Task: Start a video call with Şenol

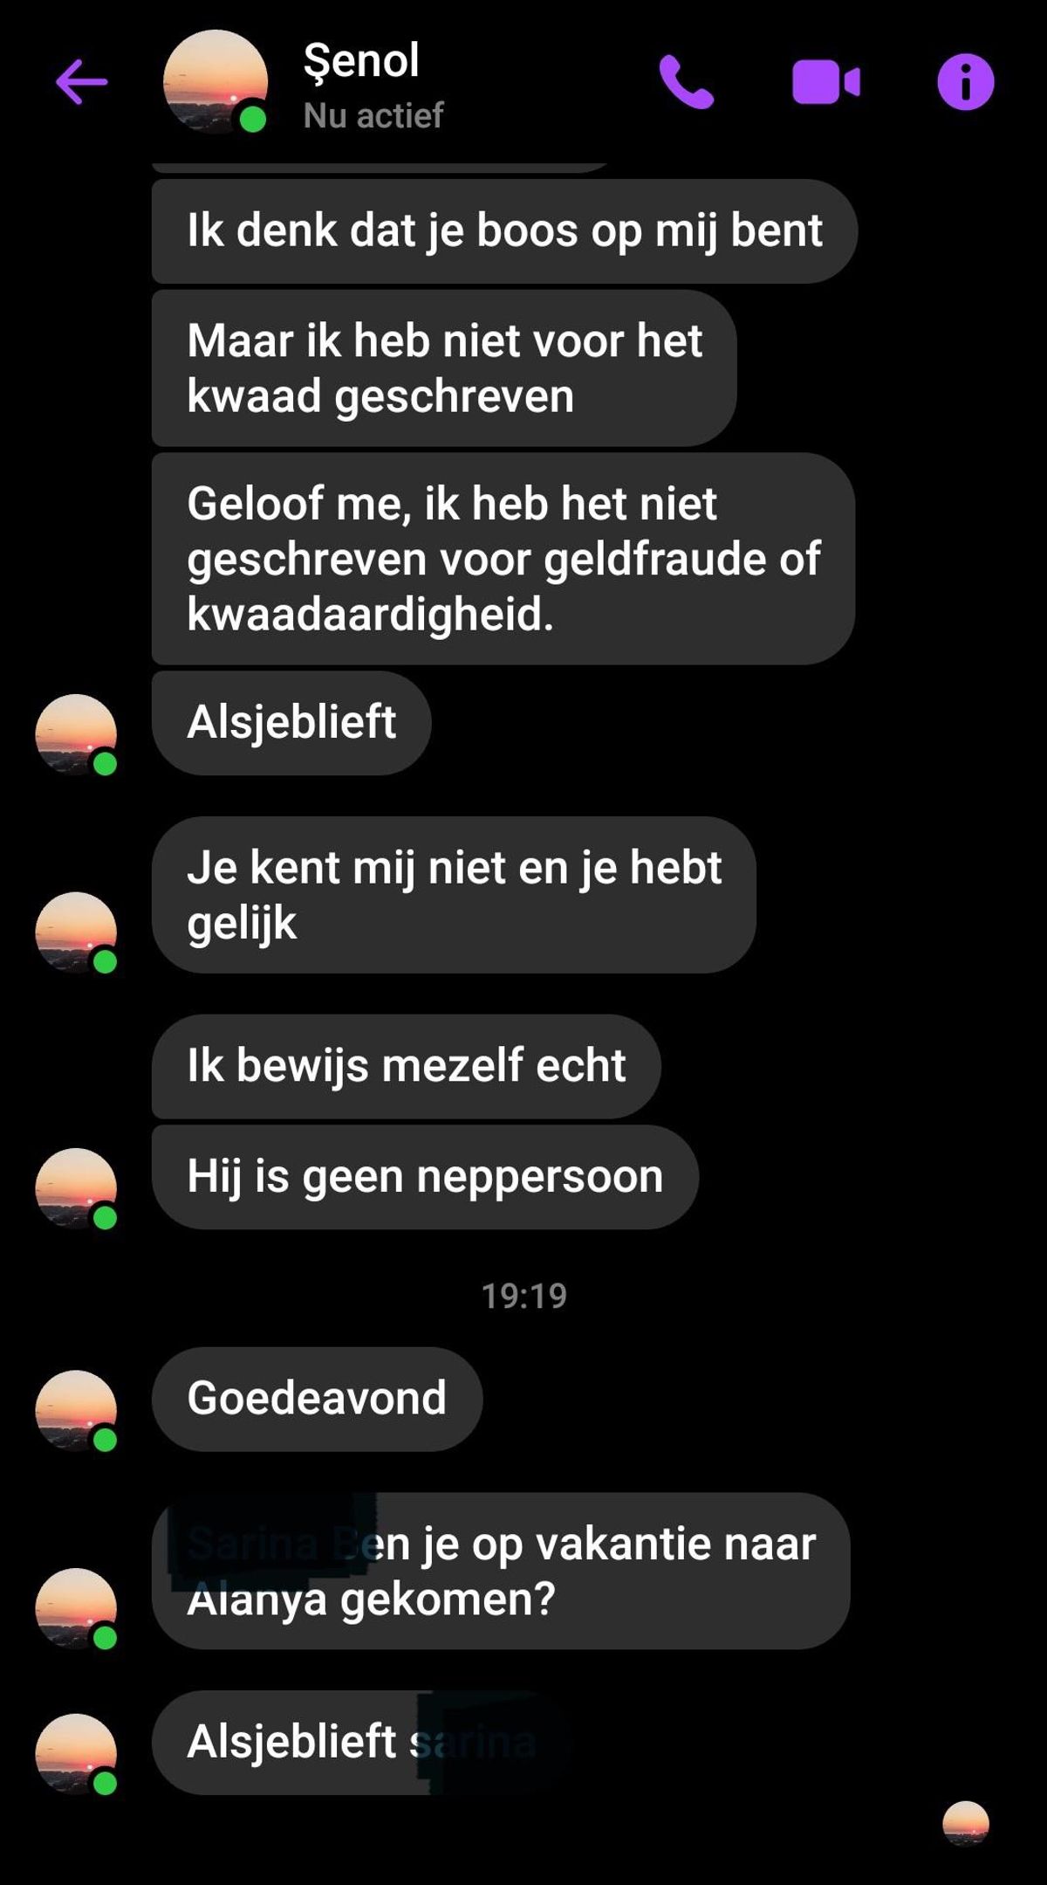Action: tap(826, 82)
